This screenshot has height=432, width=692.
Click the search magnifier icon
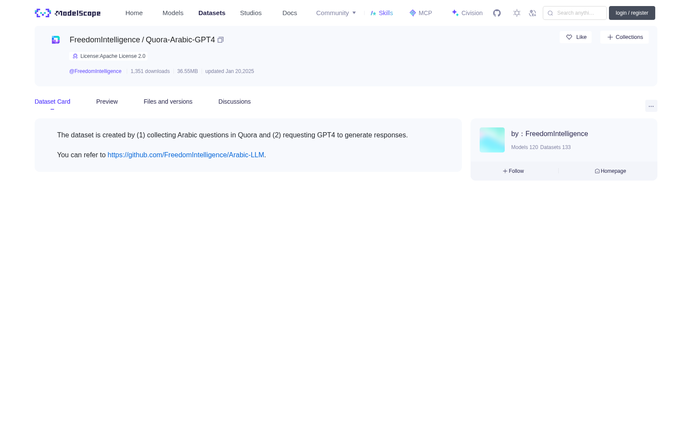pos(550,13)
